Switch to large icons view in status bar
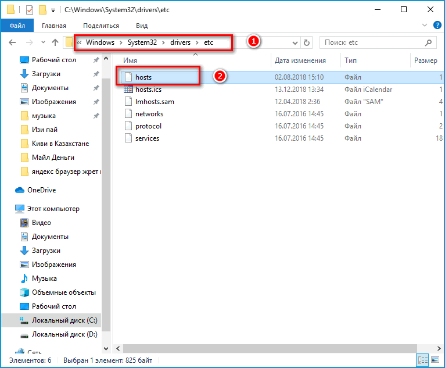 pos(435,360)
